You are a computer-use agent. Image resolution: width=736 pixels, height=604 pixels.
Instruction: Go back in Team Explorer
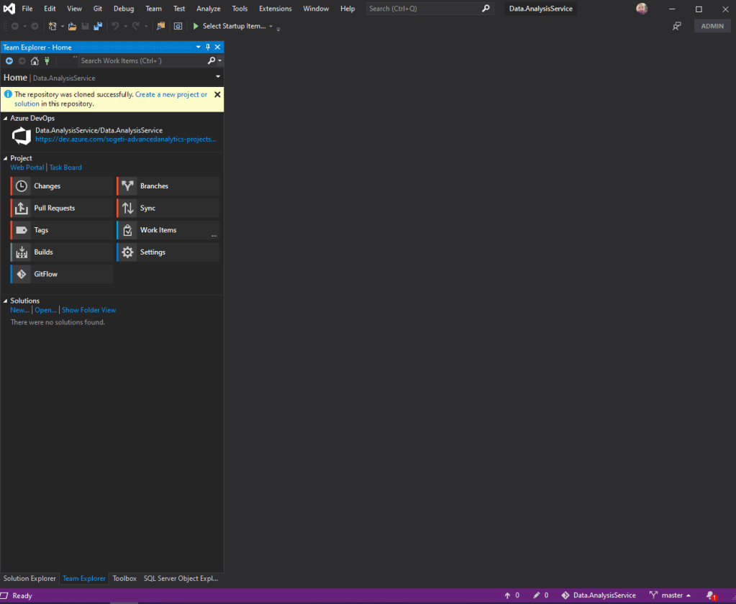click(x=9, y=61)
